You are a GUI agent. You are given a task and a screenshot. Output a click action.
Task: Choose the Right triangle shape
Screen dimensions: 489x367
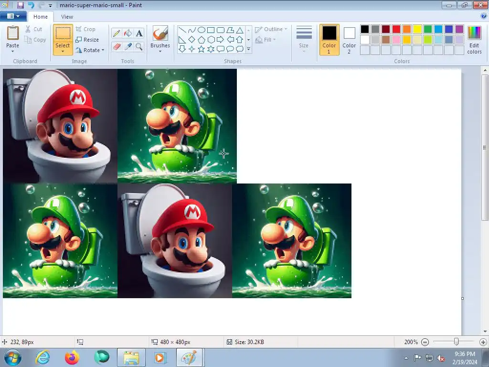point(182,40)
